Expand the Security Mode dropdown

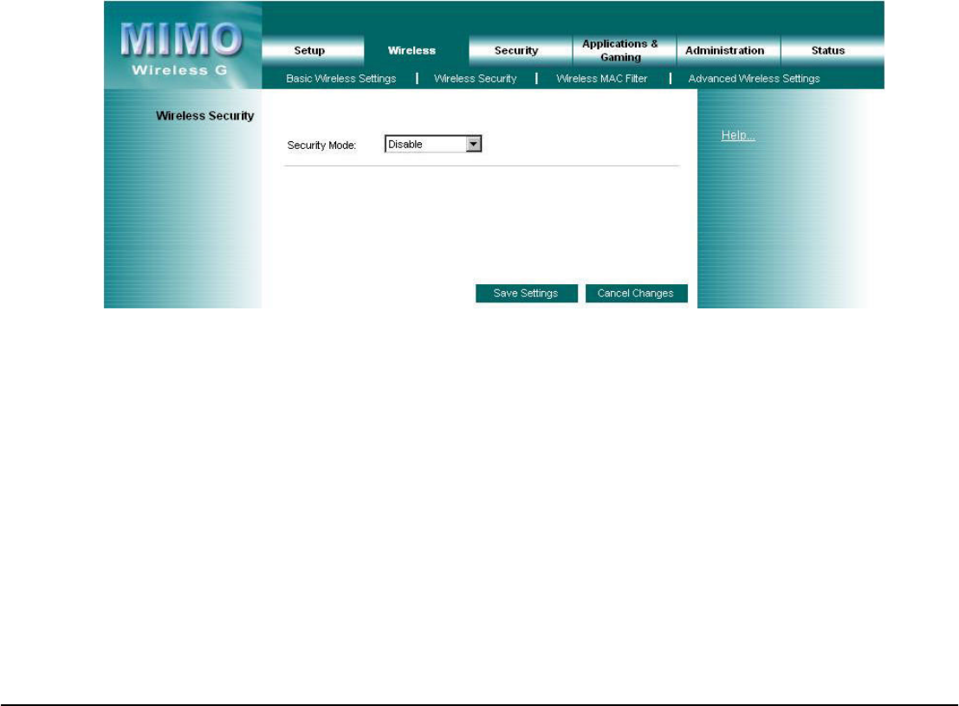point(433,144)
